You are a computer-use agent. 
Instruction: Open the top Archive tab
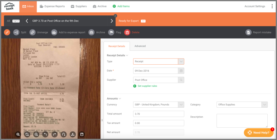pyautogui.click(x=100, y=6)
